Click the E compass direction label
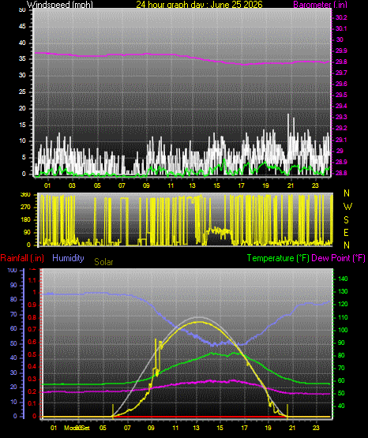The height and width of the screenshot is (438, 368). tap(346, 232)
